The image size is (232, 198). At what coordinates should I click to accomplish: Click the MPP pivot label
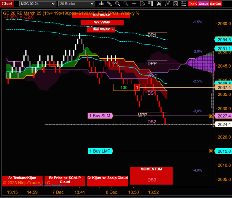tap(142, 115)
